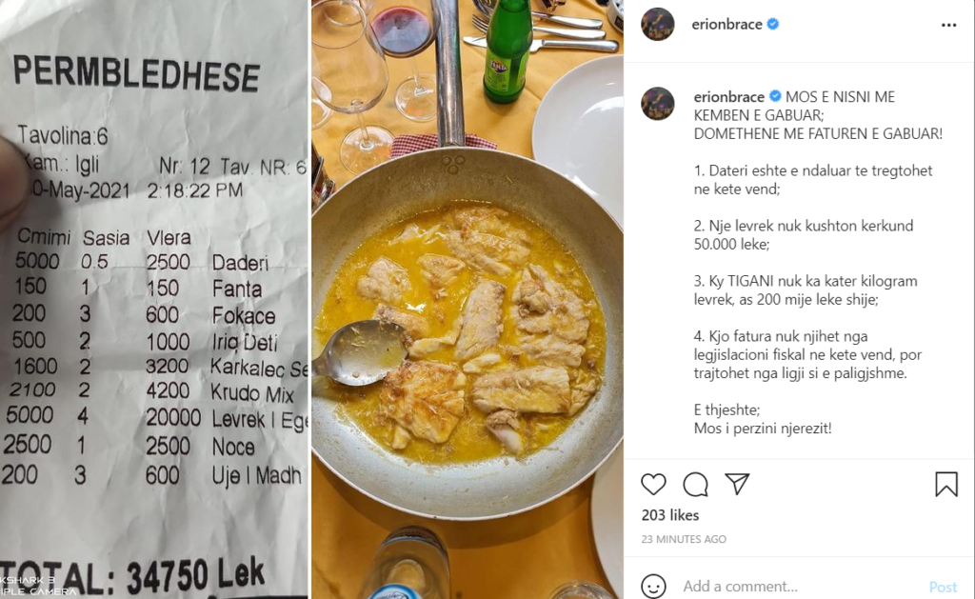Like the post with the heart icon
The image size is (975, 599).
653,485
